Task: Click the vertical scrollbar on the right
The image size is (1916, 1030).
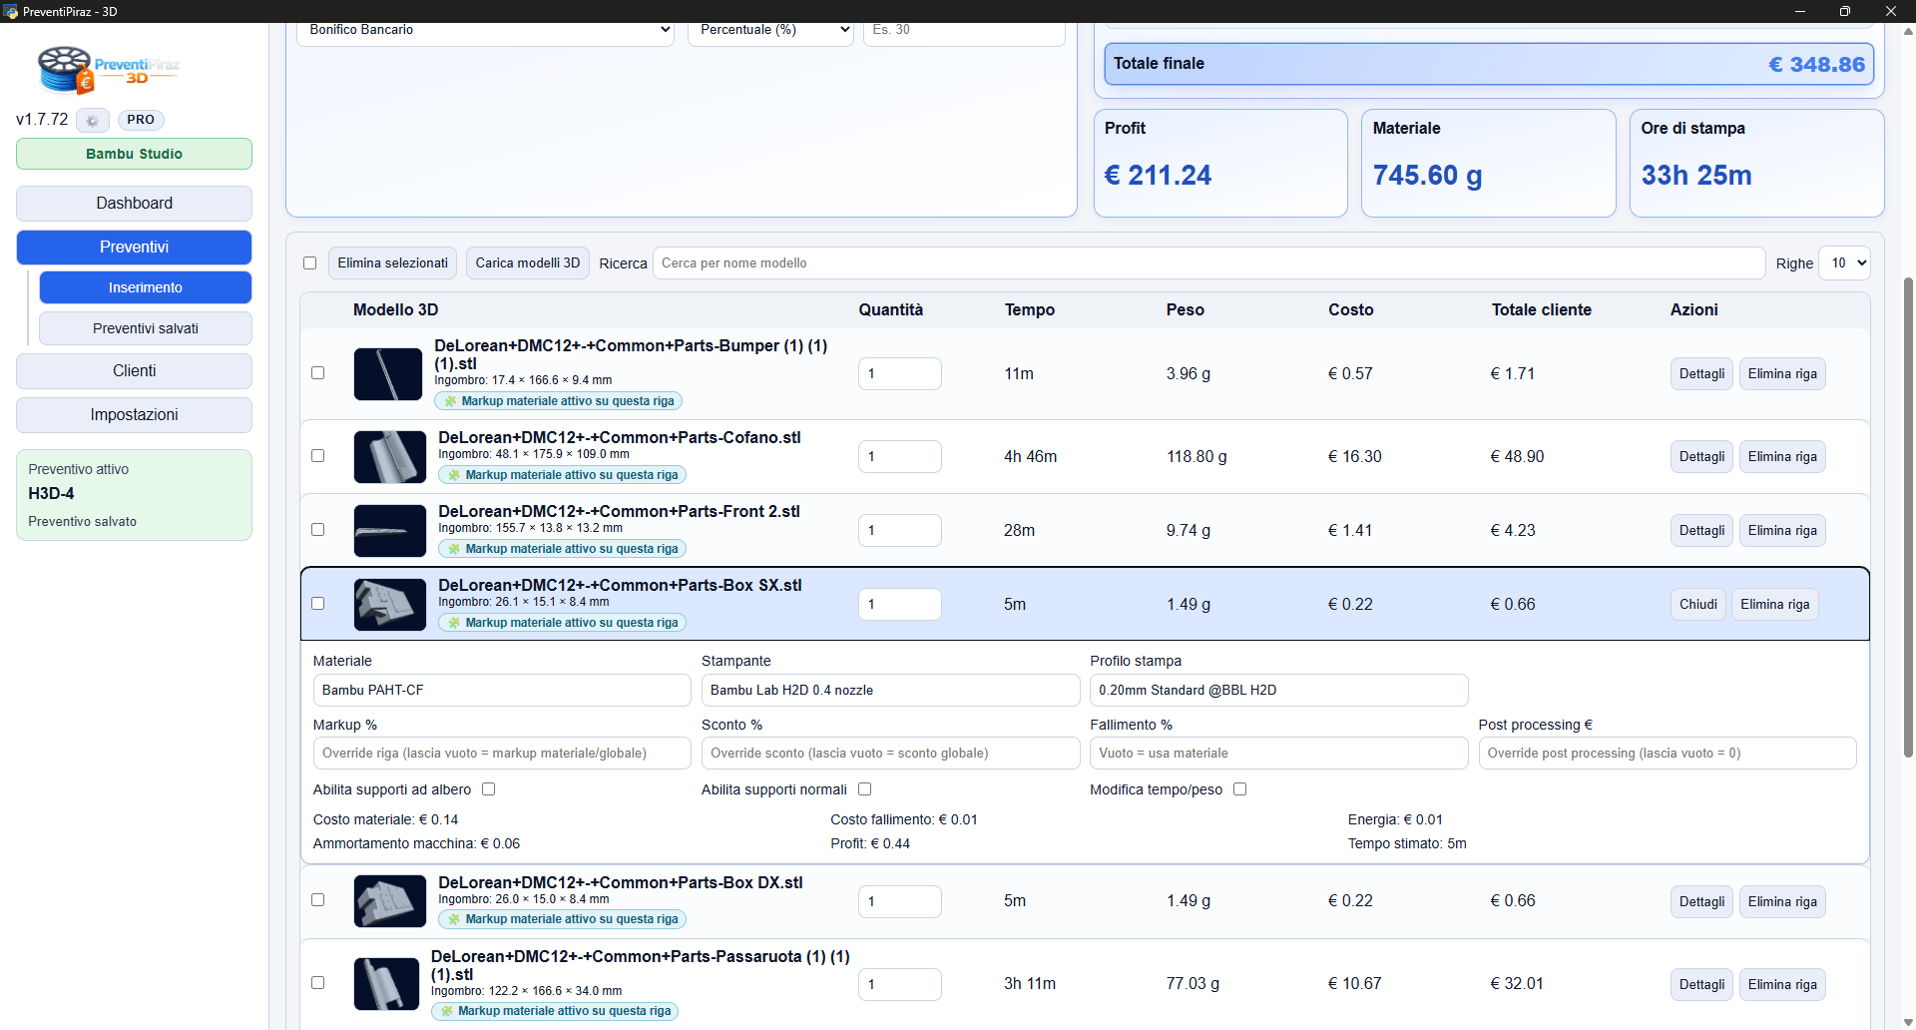Action: click(x=1908, y=519)
